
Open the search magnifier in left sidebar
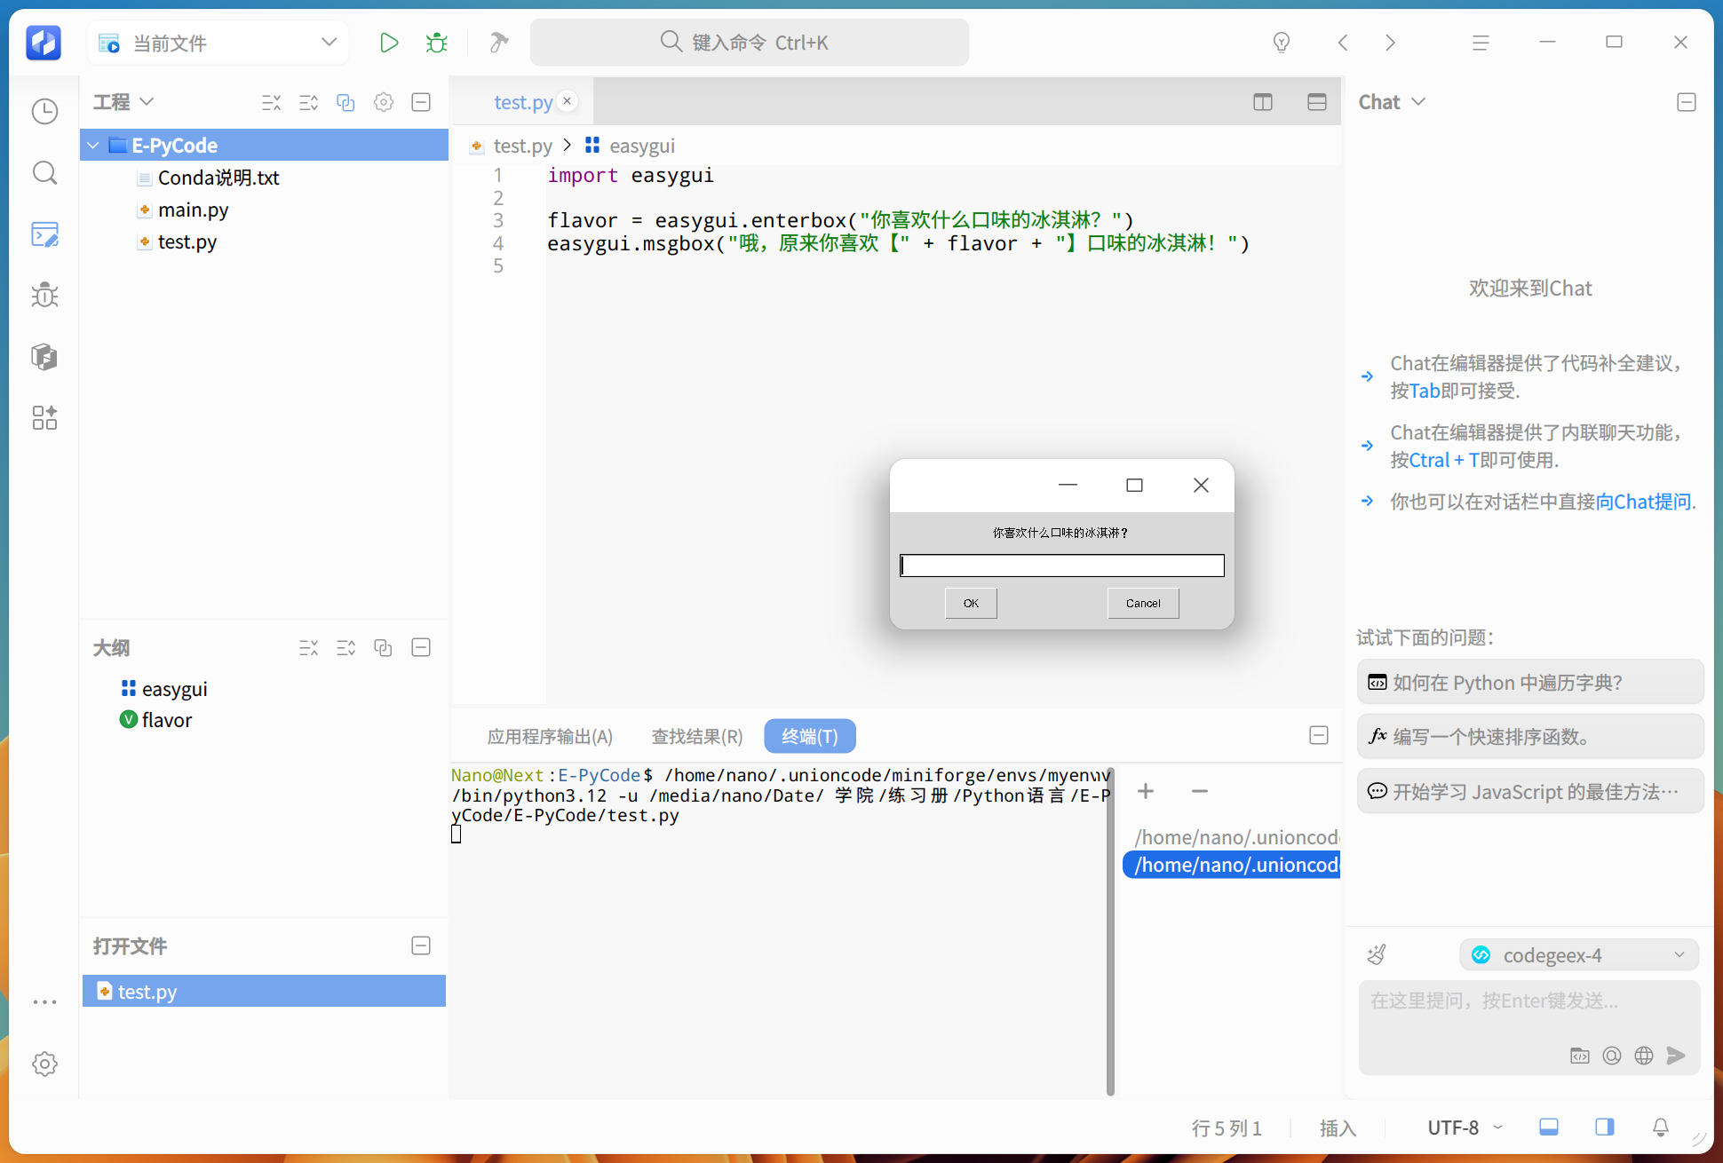pos(44,173)
